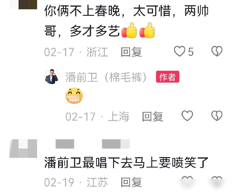
Task: Tap the red 作者 badge
Action: (168, 77)
